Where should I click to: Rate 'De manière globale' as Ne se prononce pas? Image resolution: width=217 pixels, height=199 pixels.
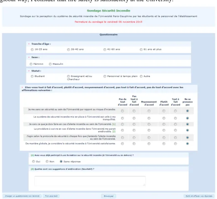click(x=187, y=144)
